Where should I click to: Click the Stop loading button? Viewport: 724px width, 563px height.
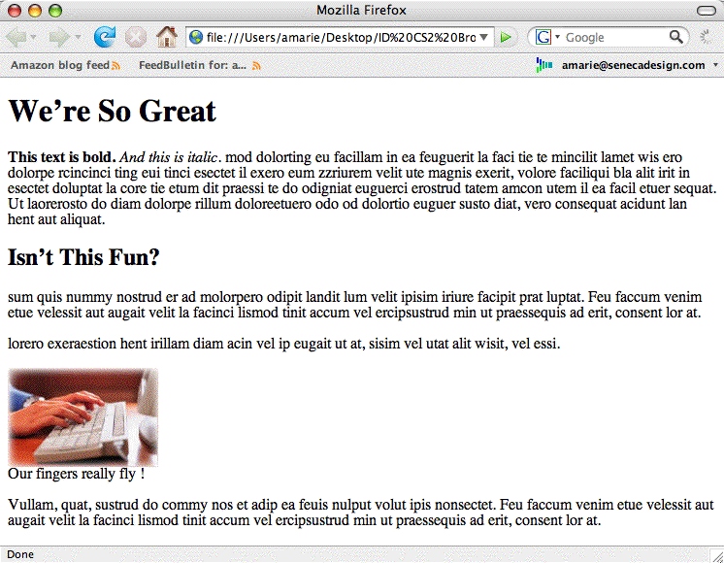136,37
